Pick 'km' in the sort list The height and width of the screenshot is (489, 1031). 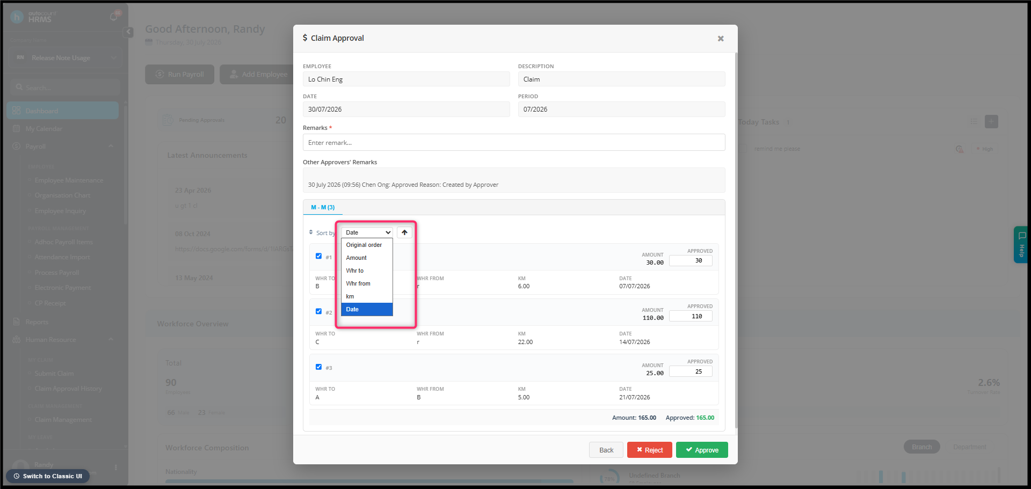367,296
